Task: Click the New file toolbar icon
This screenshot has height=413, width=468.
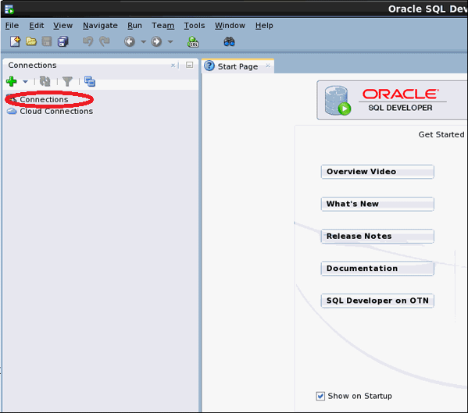Action: pyautogui.click(x=15, y=41)
